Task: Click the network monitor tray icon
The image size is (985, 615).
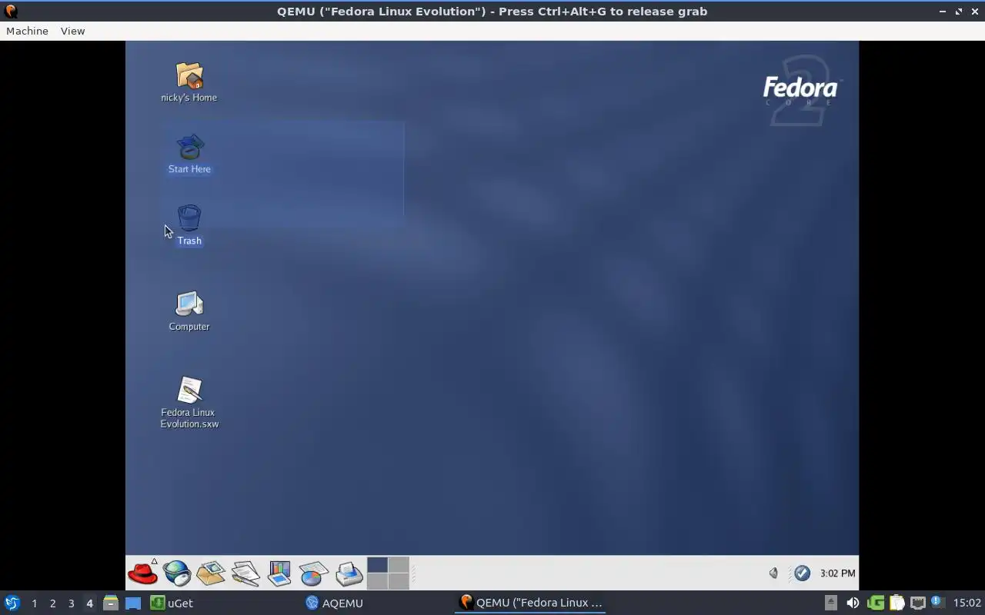Action: (x=917, y=603)
